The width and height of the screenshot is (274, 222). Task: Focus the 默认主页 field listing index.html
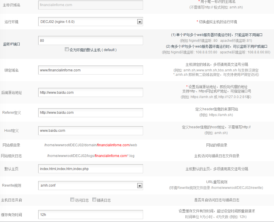90,169
